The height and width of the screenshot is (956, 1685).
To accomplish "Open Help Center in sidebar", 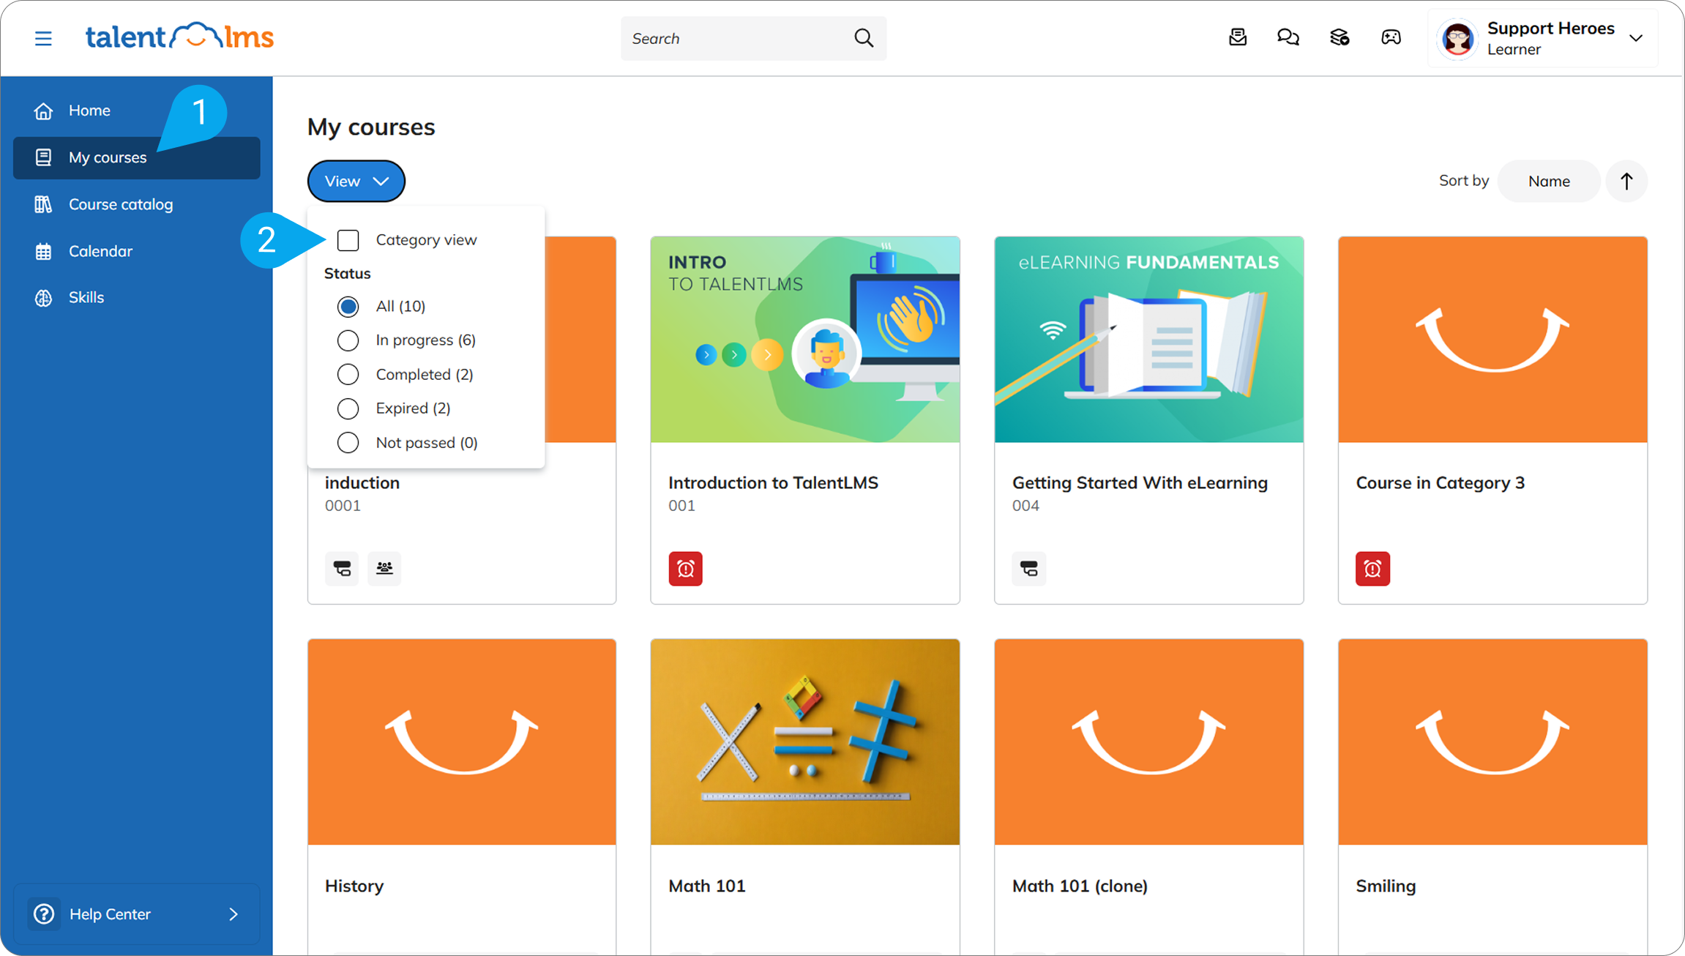I will [136, 914].
